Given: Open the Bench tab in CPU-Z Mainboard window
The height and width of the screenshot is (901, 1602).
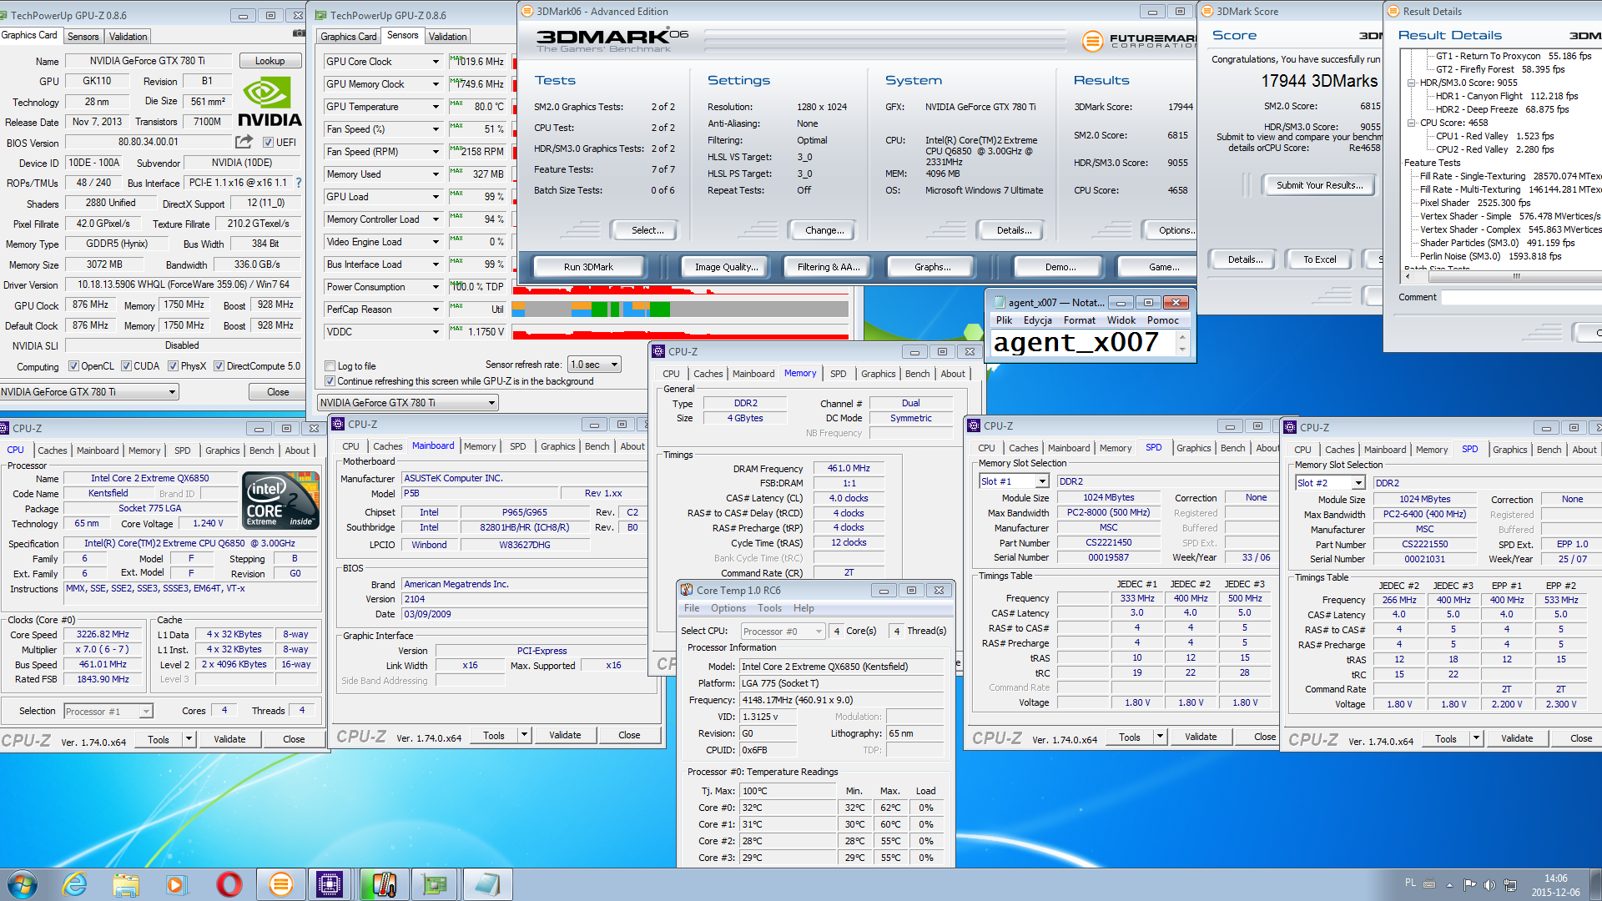Looking at the screenshot, I should [597, 446].
